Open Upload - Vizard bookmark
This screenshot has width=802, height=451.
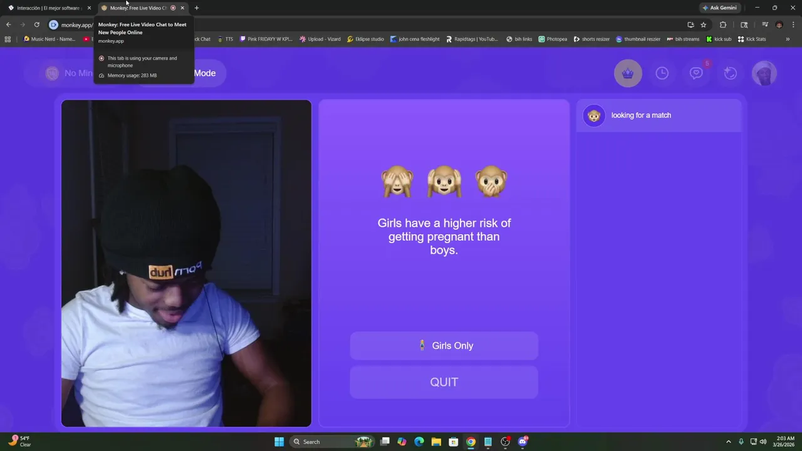point(320,39)
